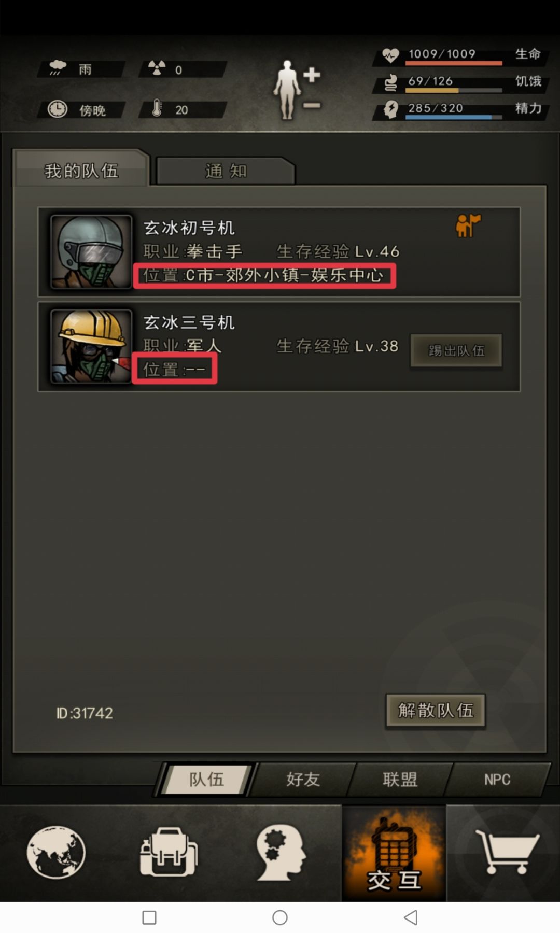560x933 pixels.
Task: Tap the 交互 walkie-talkie icon
Action: [394, 853]
